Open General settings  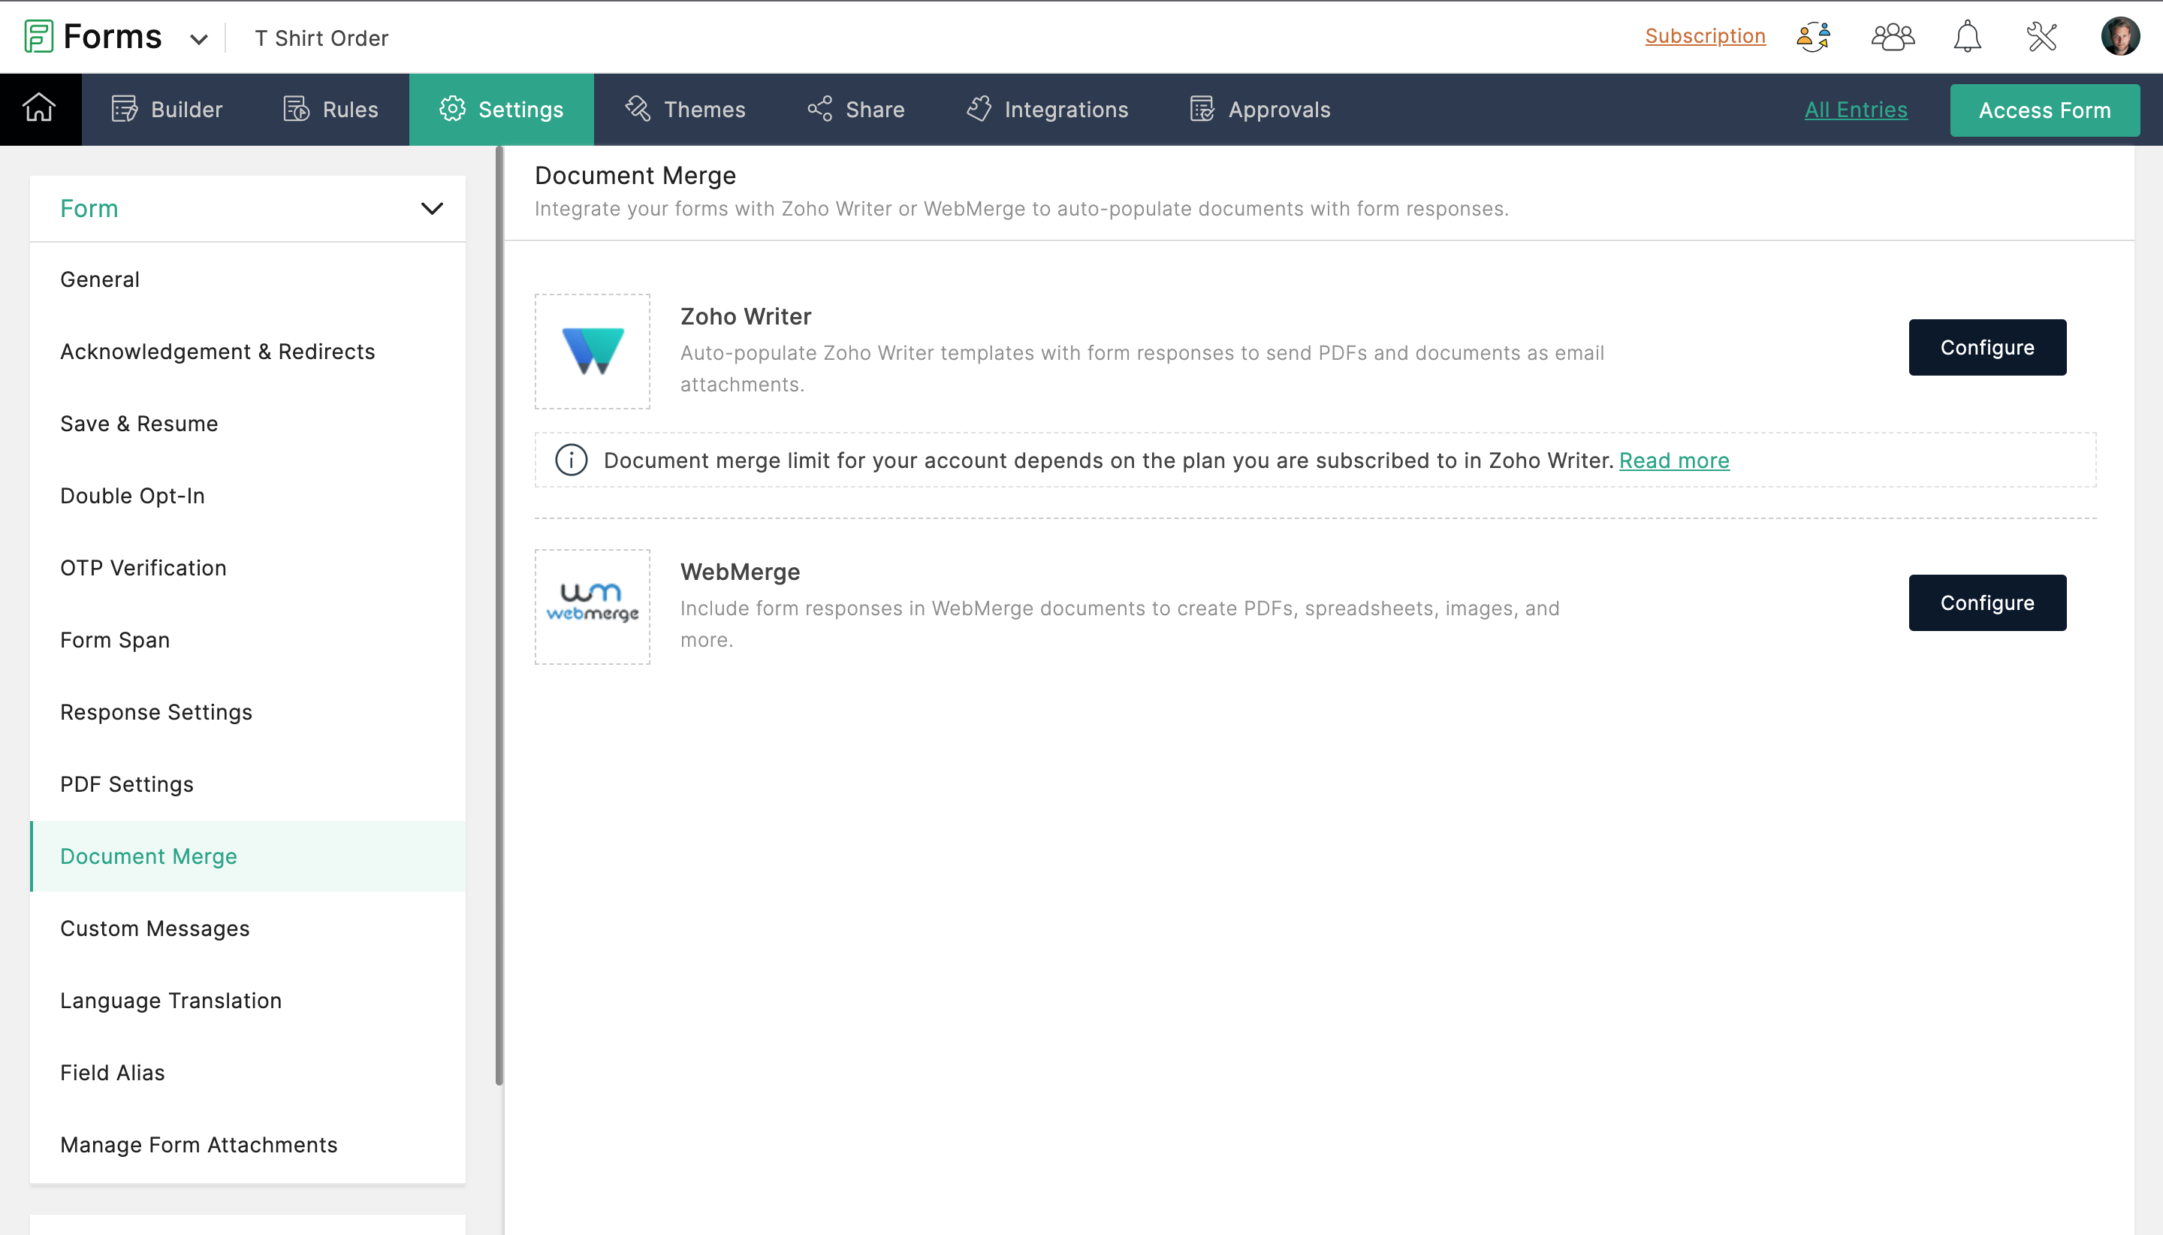(x=248, y=279)
